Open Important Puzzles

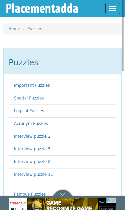point(63,85)
